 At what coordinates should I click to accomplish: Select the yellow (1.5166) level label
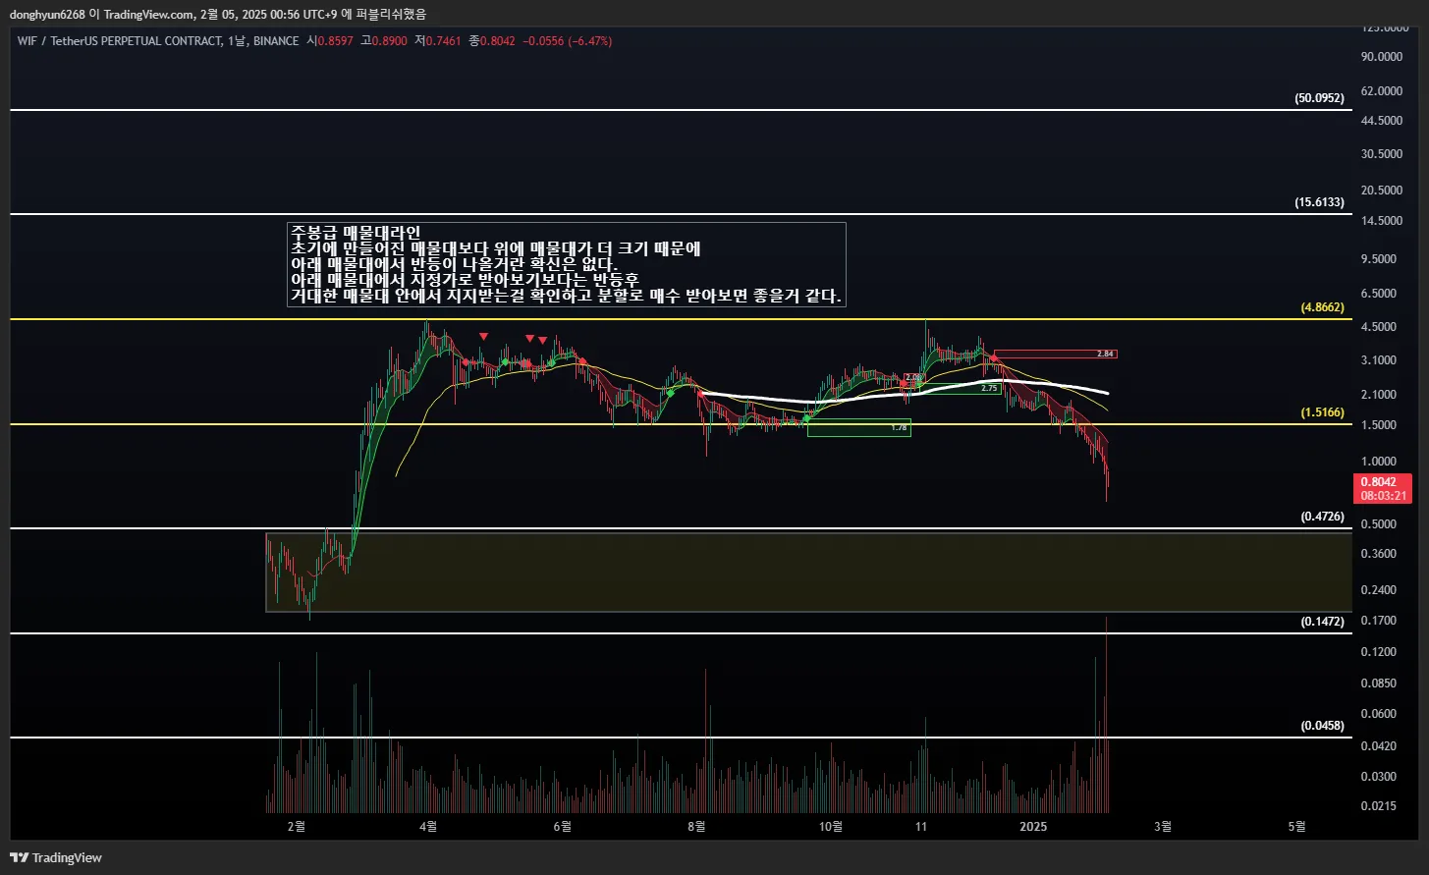click(x=1322, y=412)
